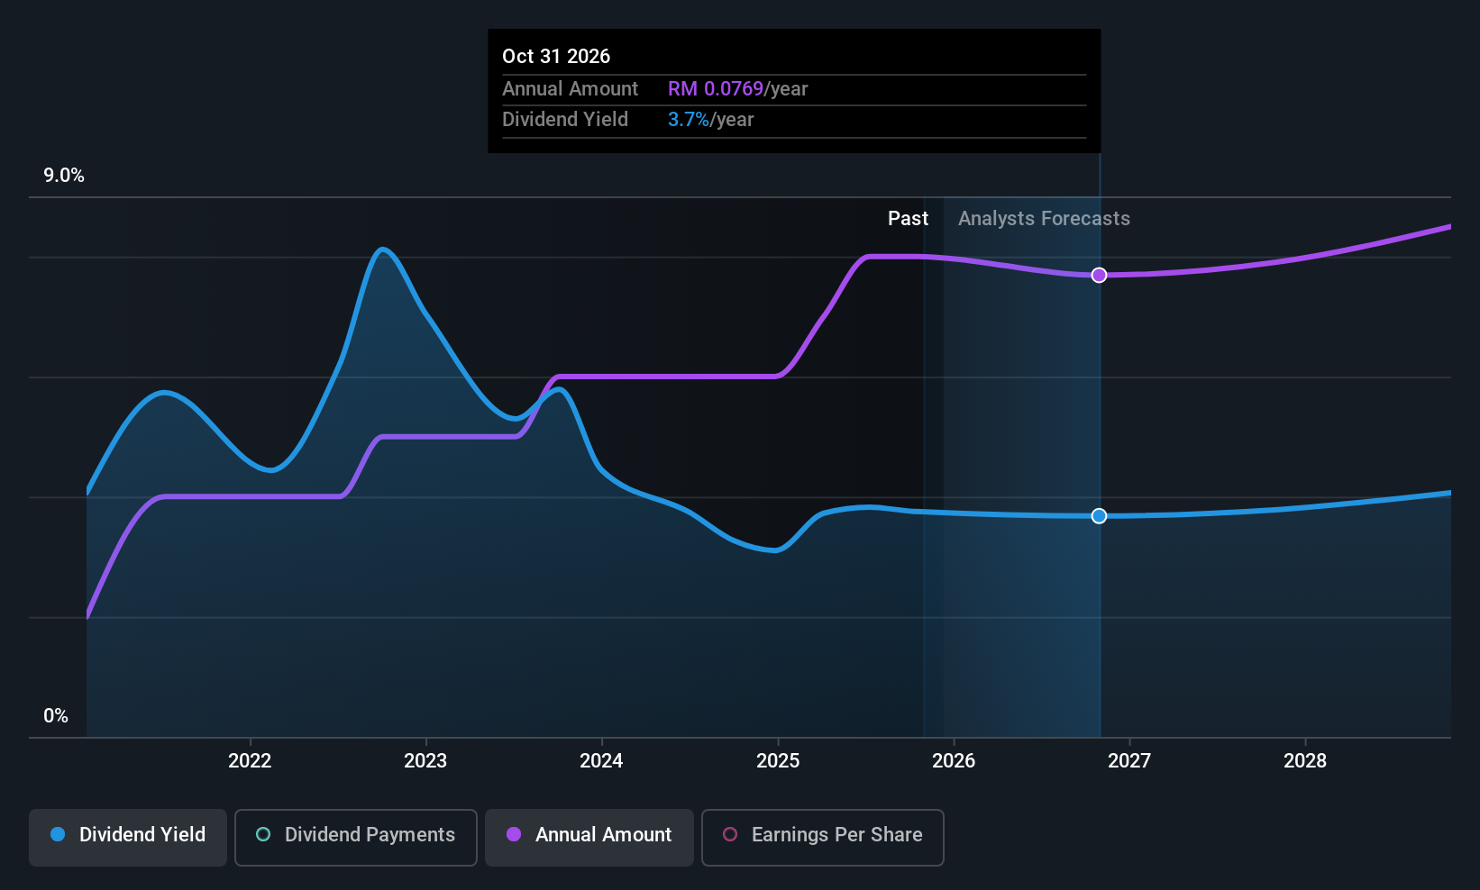Click the 2022 x-axis label
The height and width of the screenshot is (890, 1480).
250,761
